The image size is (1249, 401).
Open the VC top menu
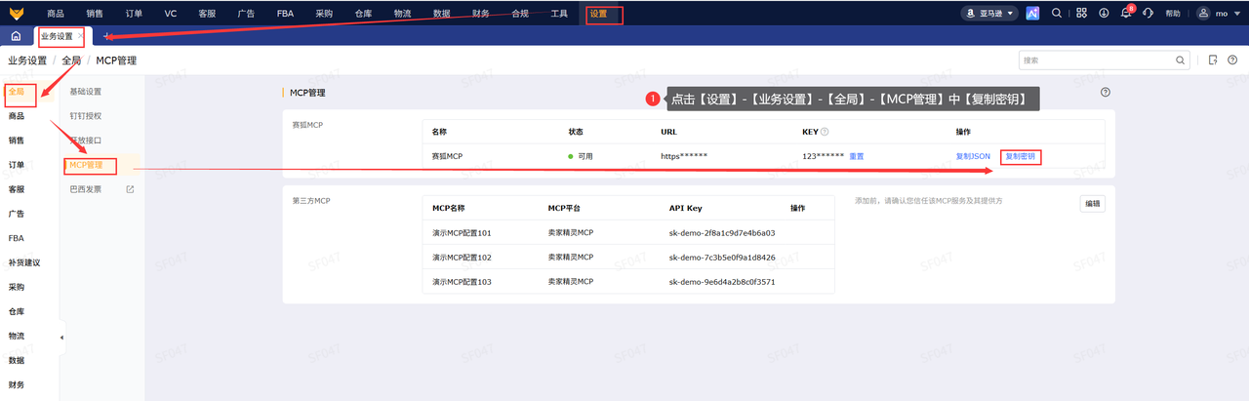(171, 14)
